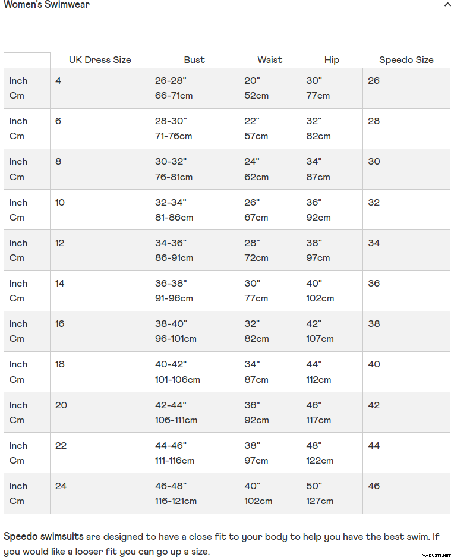Select UK dress size 4 cell

tap(100, 88)
